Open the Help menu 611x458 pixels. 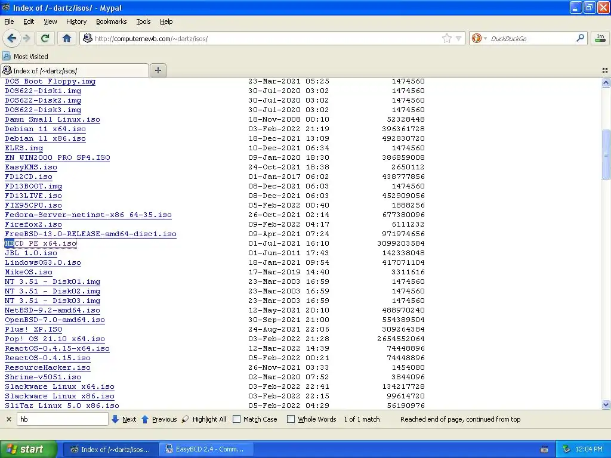tap(166, 21)
